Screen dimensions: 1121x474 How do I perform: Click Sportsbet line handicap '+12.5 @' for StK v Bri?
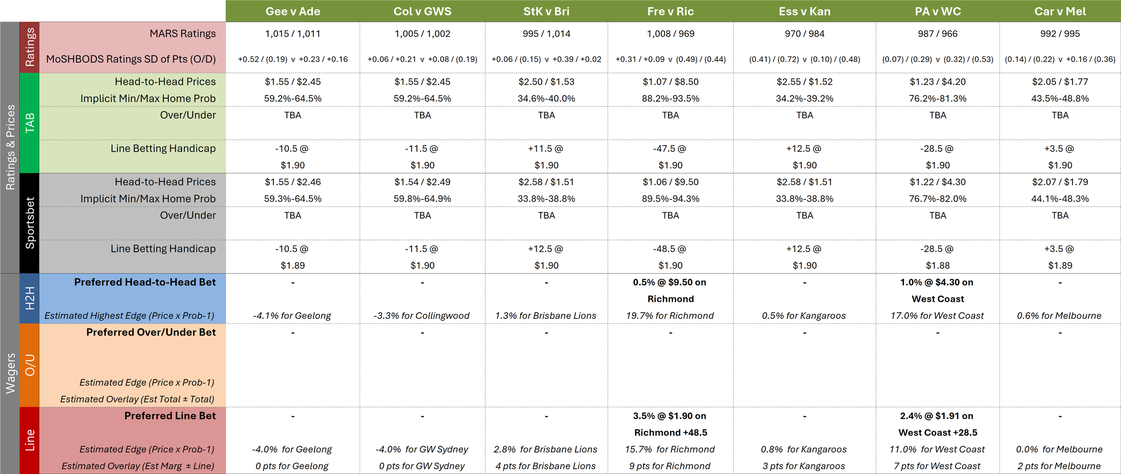(x=545, y=249)
